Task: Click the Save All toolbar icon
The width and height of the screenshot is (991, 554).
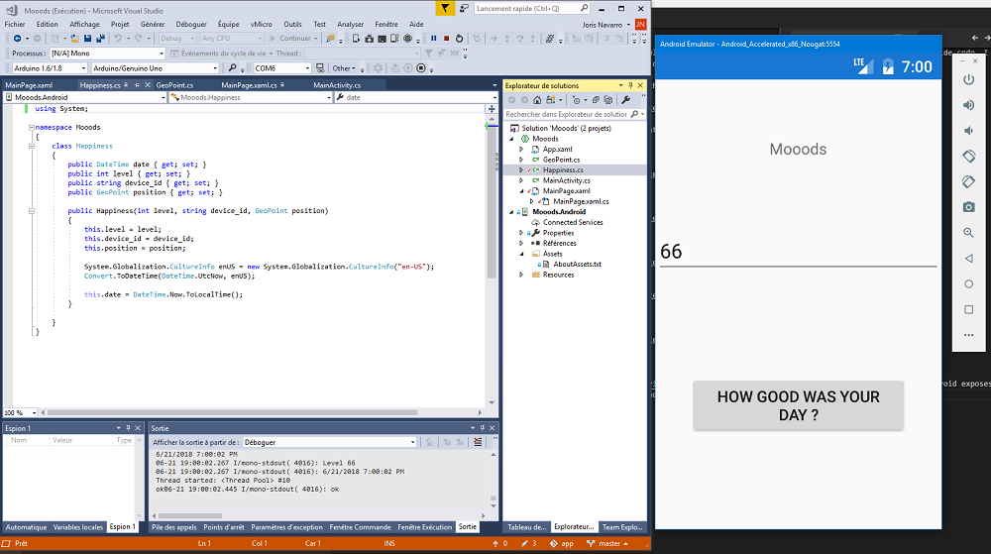Action: pos(100,39)
